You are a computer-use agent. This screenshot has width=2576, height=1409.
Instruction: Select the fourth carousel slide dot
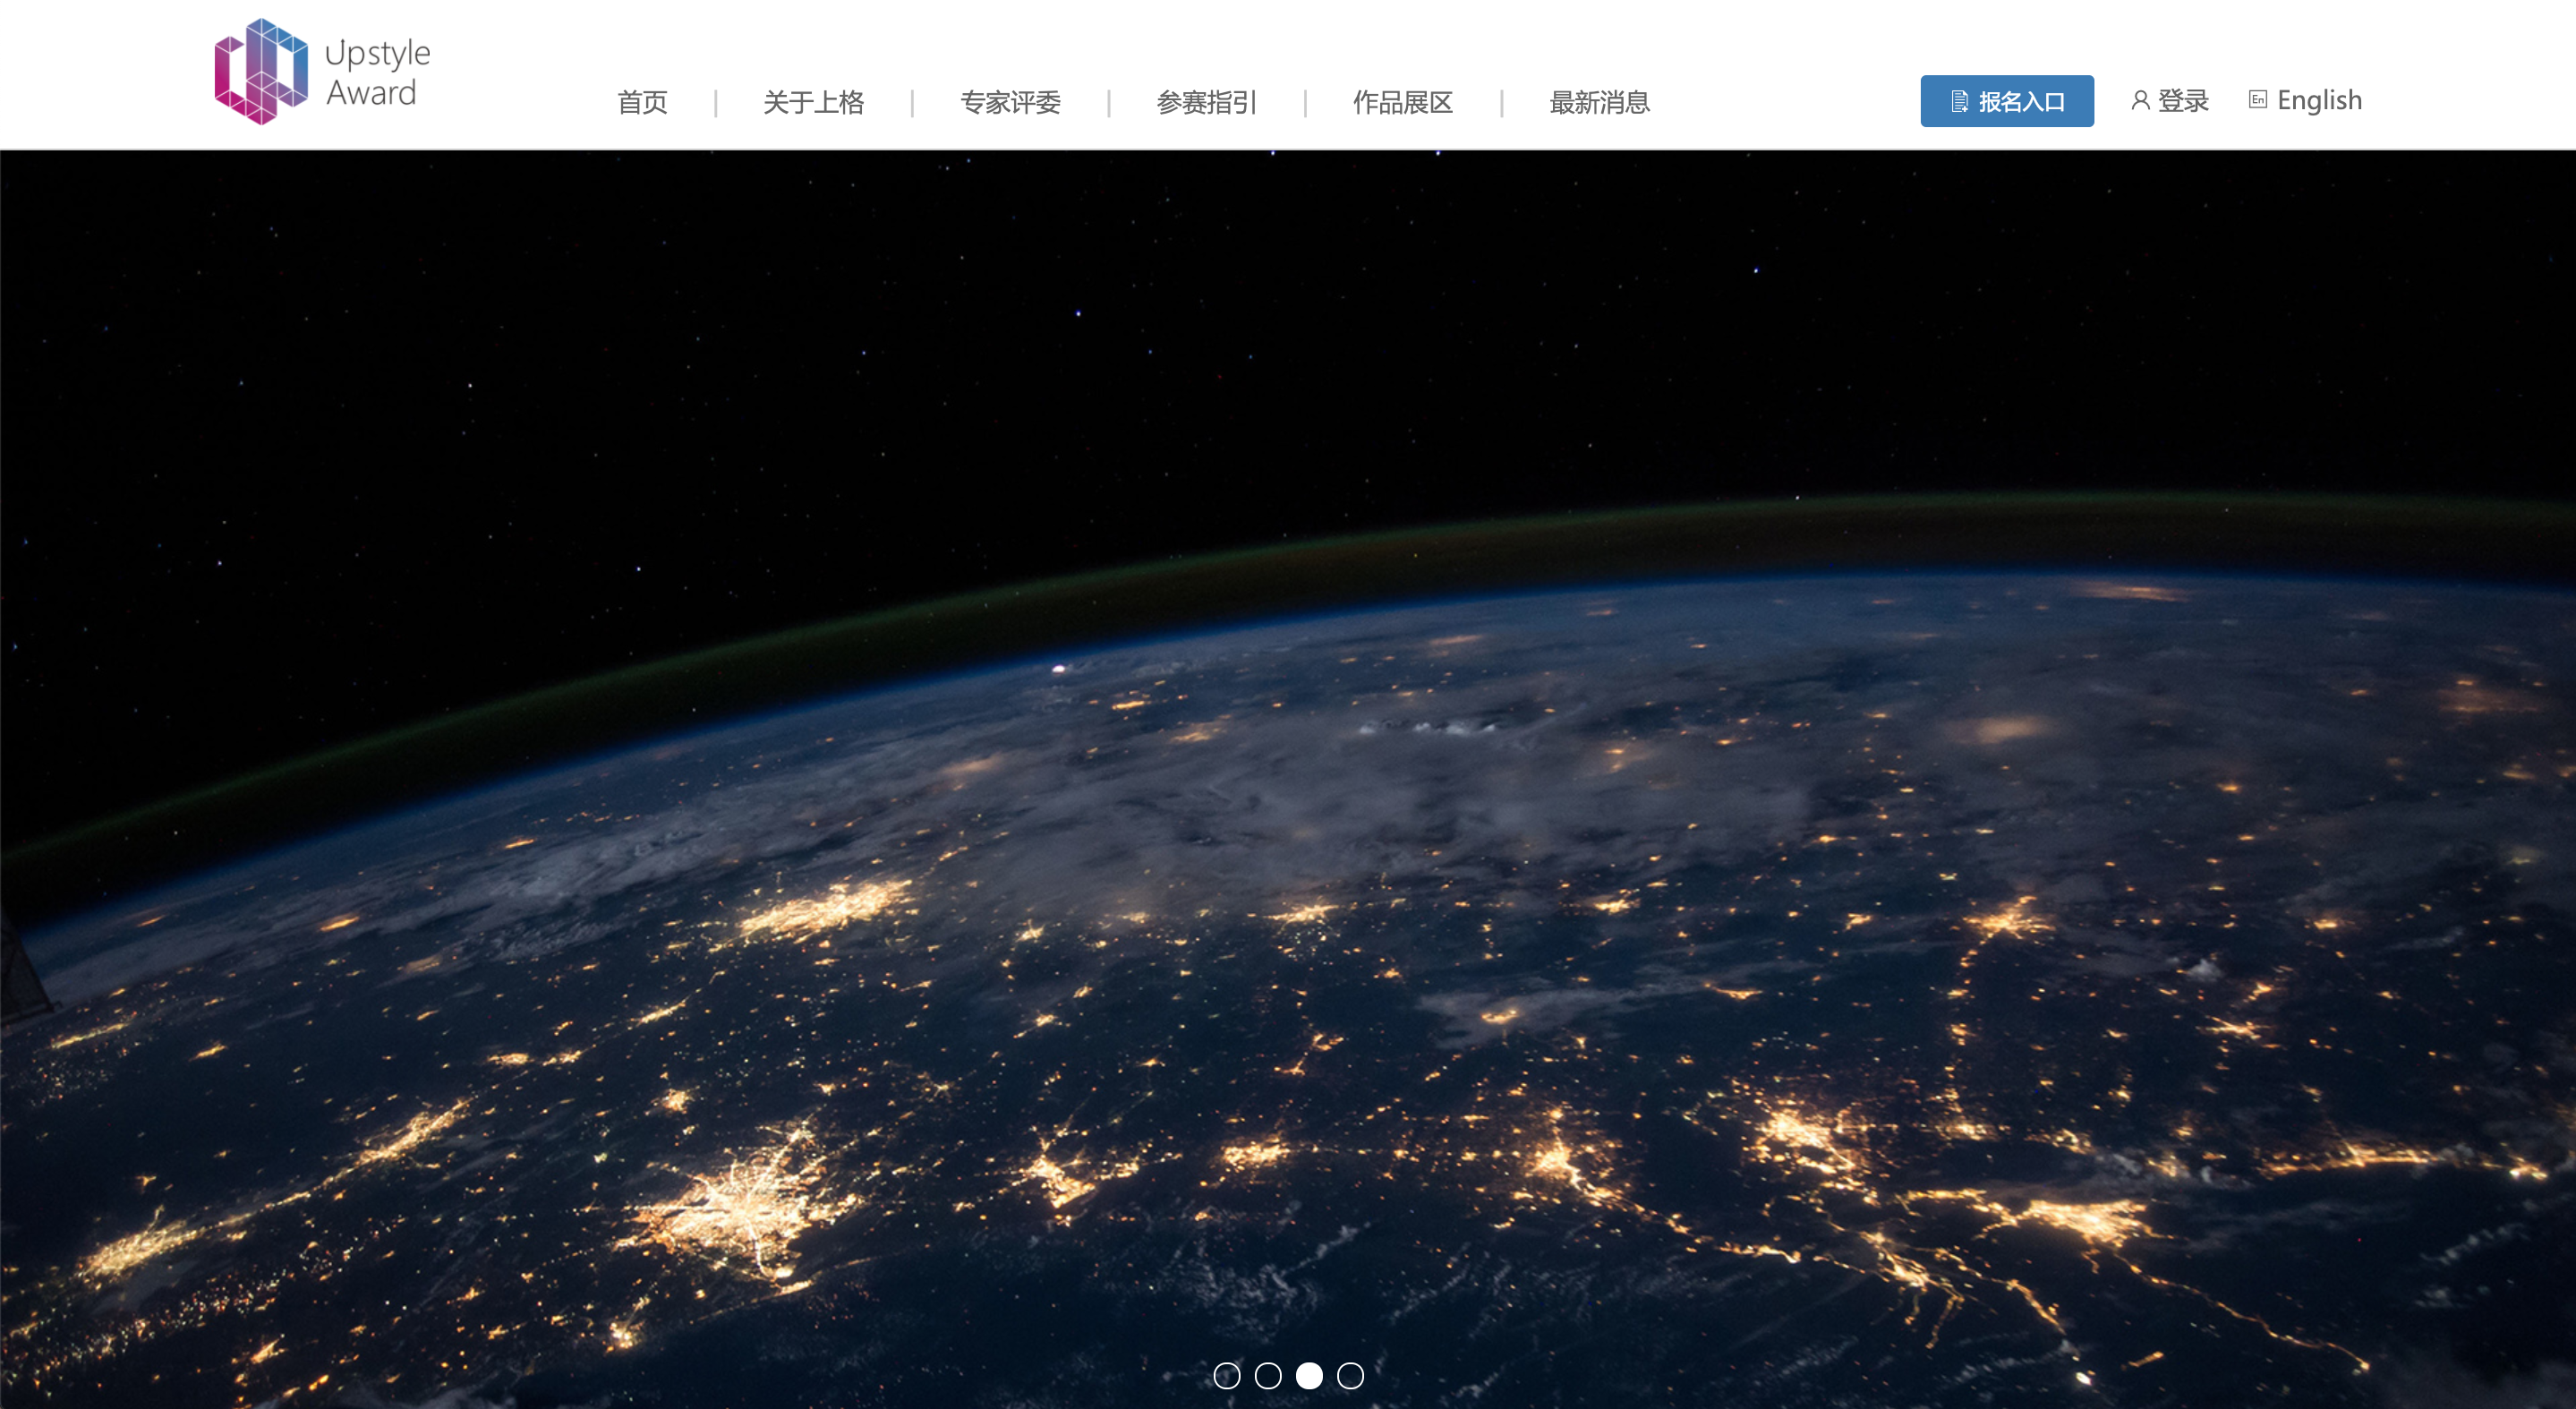1350,1376
